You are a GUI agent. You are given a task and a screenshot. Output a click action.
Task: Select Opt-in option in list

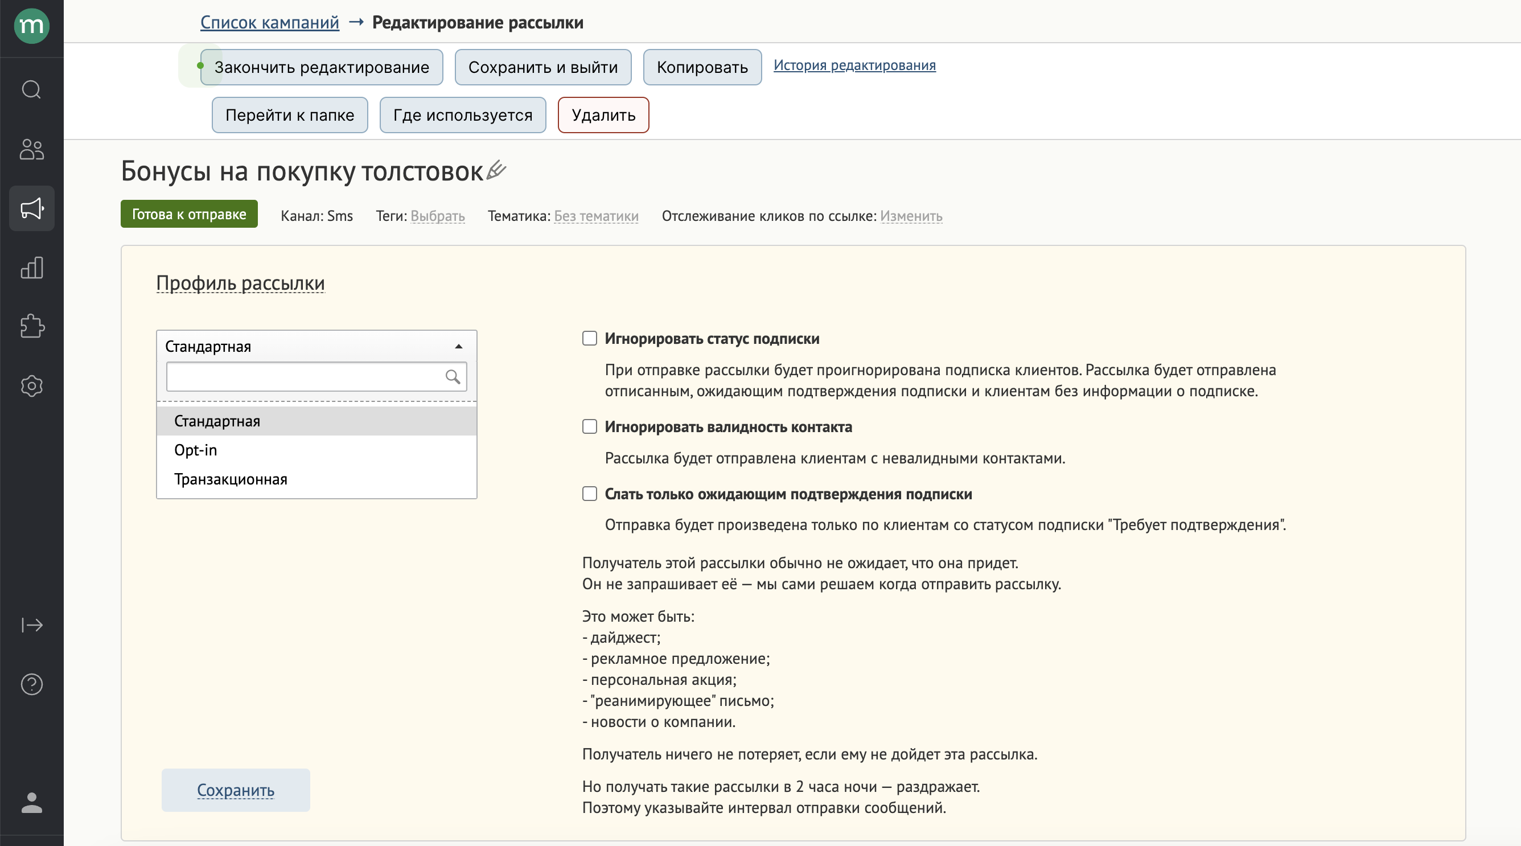coord(316,450)
